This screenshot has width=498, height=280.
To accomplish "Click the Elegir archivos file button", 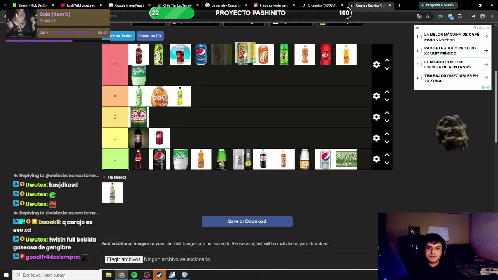I will [123, 259].
